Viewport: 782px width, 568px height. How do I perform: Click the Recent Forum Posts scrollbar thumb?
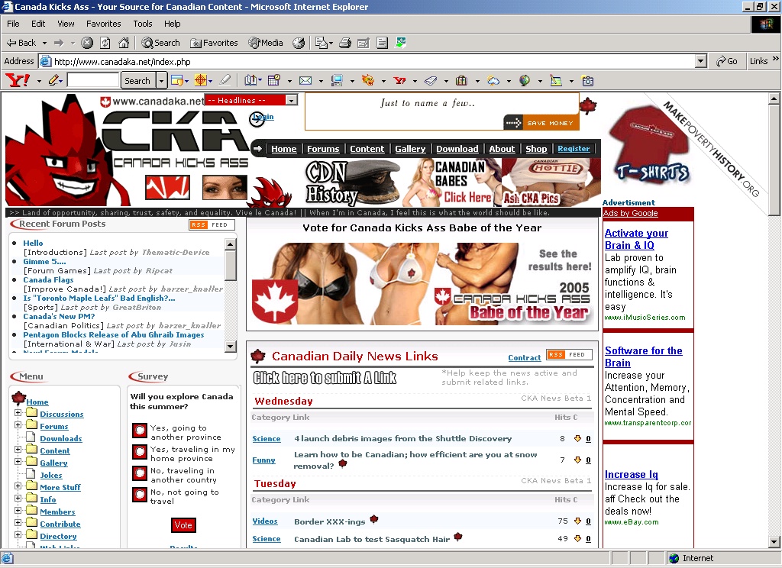(231, 266)
